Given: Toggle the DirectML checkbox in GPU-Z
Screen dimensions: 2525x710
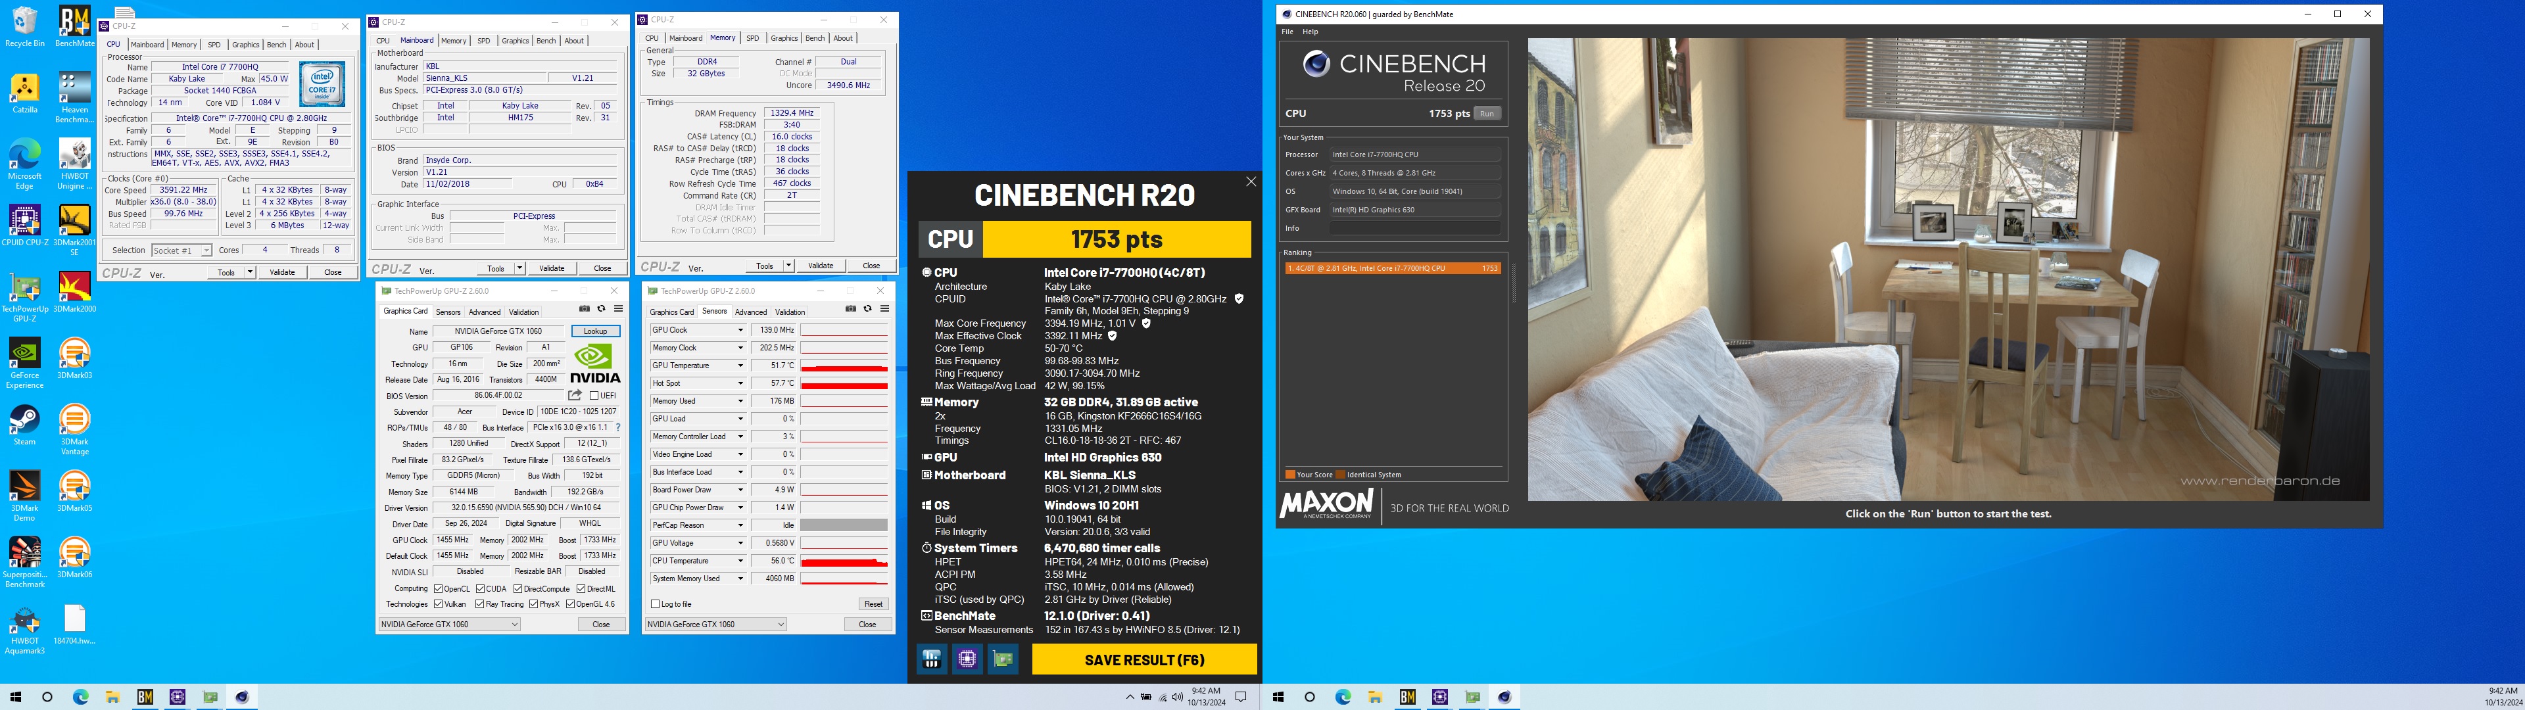Looking at the screenshot, I should click(580, 588).
